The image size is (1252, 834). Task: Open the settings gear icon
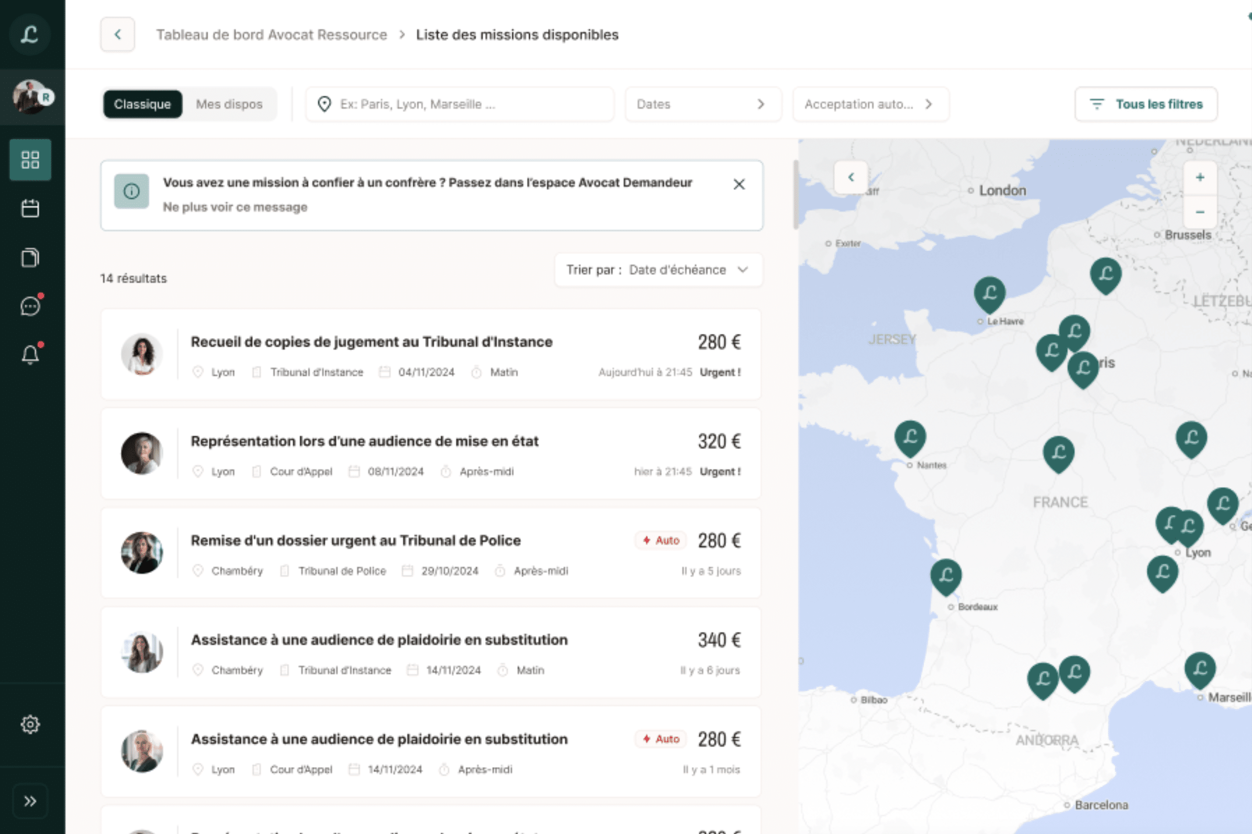[30, 724]
